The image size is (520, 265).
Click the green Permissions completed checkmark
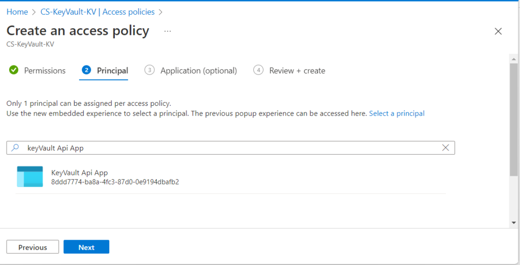click(14, 70)
